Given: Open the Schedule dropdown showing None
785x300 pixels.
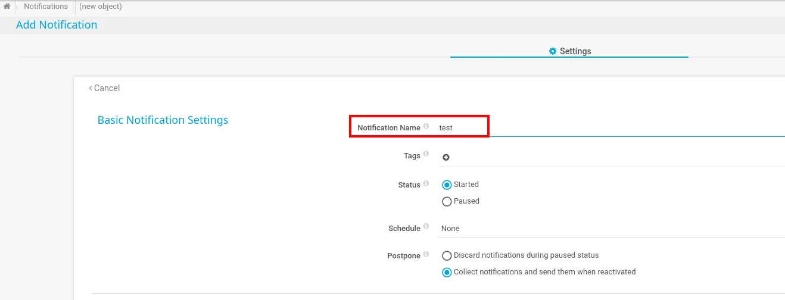Looking at the screenshot, I should 612,229.
